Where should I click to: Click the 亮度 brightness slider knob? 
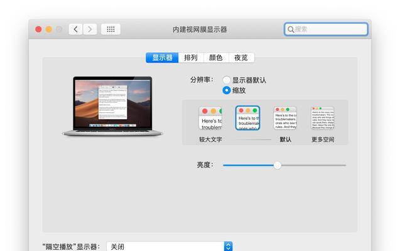coord(278,166)
